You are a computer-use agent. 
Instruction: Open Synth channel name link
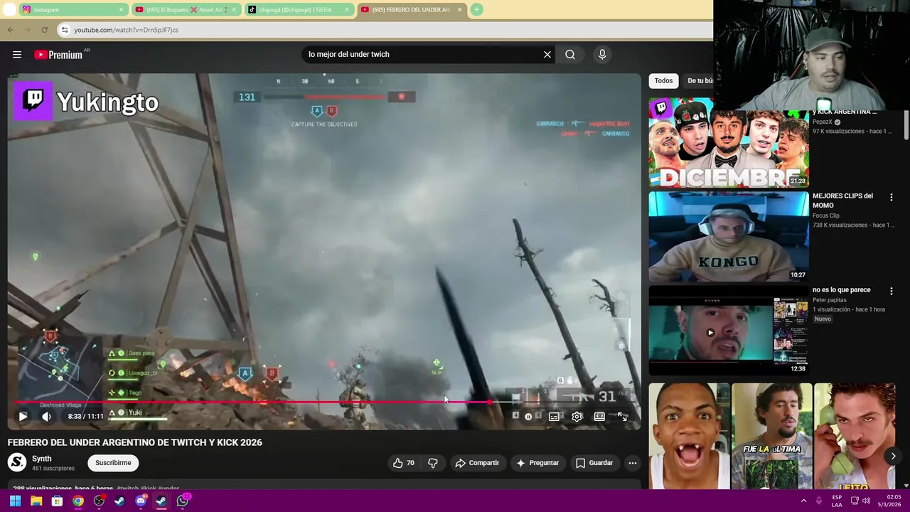(42, 459)
